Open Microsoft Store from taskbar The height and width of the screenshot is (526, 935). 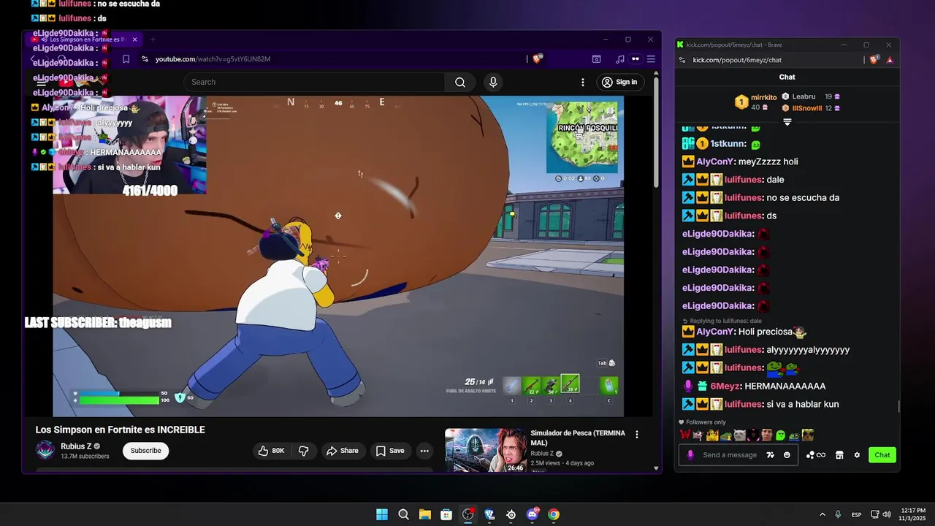coord(446,514)
